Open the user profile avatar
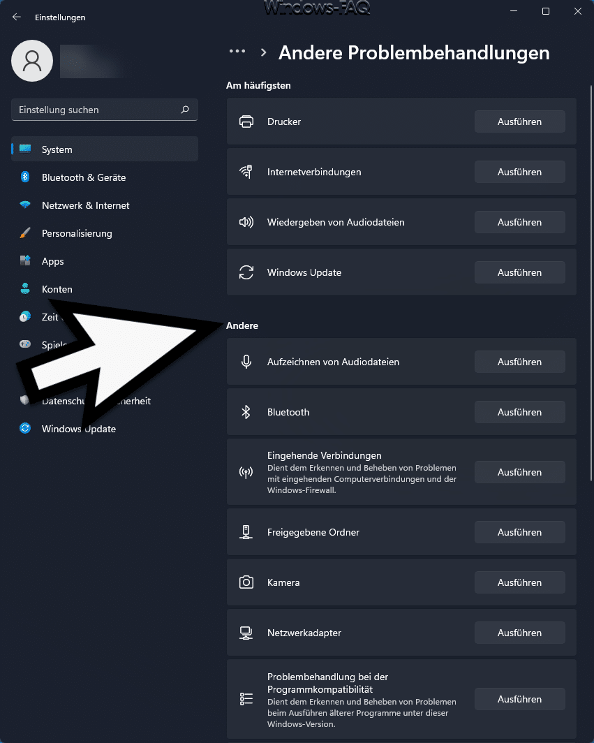 tap(32, 61)
